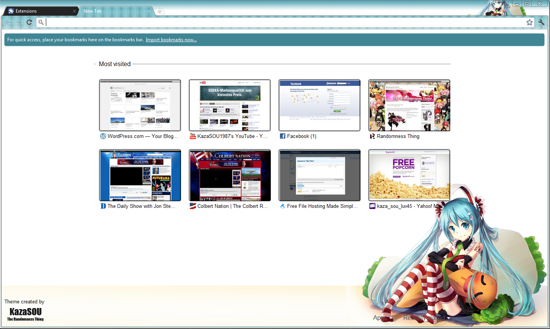Bookmark this page with the star
The height and width of the screenshot is (329, 550).
point(529,22)
